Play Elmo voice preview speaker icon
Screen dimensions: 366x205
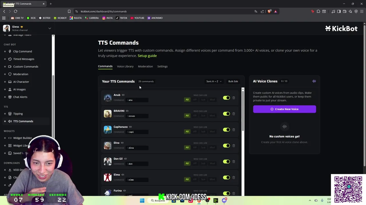click(123, 175)
